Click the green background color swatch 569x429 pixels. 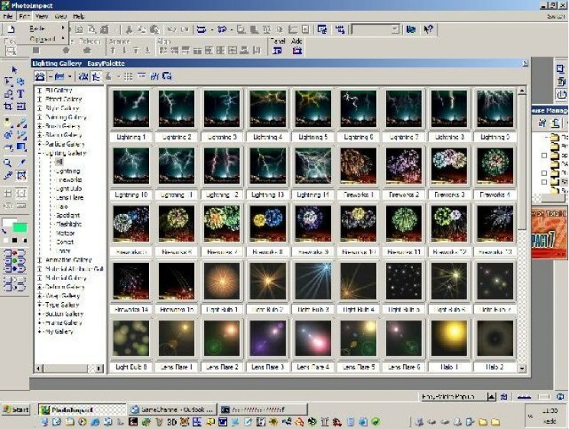(20, 228)
